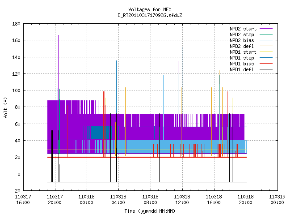
Task: Click the y-axis value 80
Action: click(17, 107)
